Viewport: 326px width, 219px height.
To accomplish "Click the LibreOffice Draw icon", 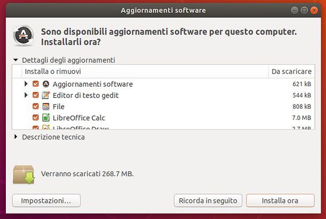I will [x=46, y=128].
